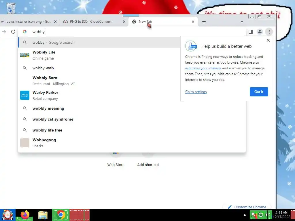Viewport: 295px width, 221px height.
Task: Click the Customize Chrome button
Action: [247, 207]
